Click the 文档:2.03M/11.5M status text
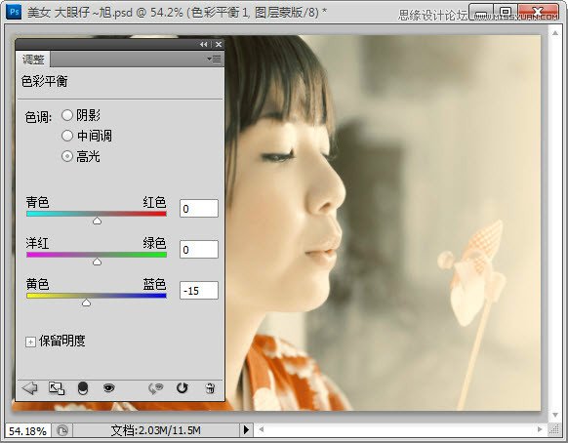The height and width of the screenshot is (443, 568). click(x=156, y=430)
